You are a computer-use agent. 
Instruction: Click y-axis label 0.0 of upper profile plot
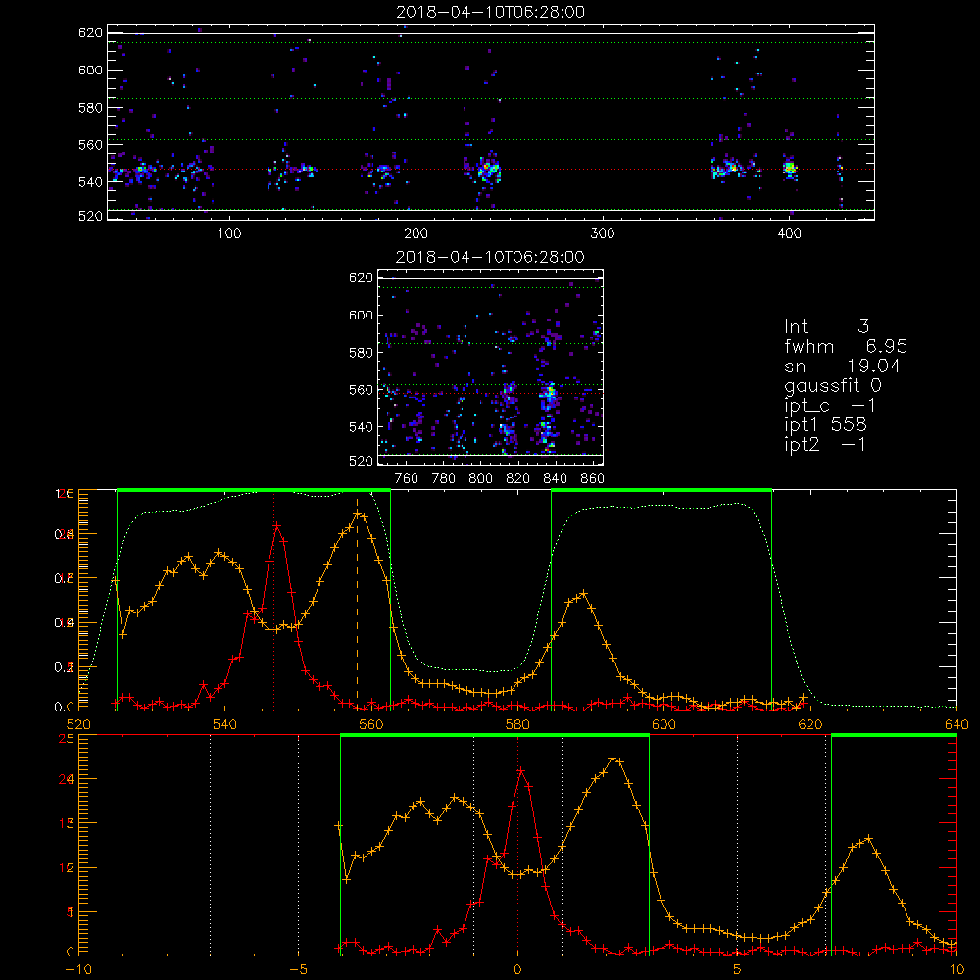coord(65,707)
